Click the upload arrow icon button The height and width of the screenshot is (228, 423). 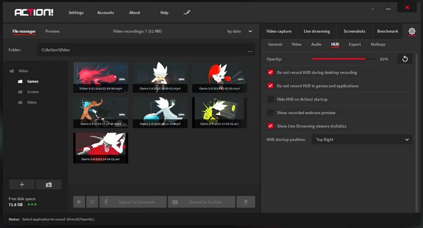pyautogui.click(x=246, y=202)
